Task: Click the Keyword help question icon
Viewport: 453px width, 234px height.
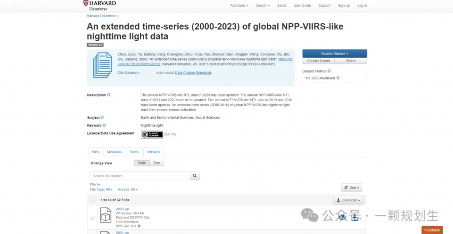Action: [104, 125]
